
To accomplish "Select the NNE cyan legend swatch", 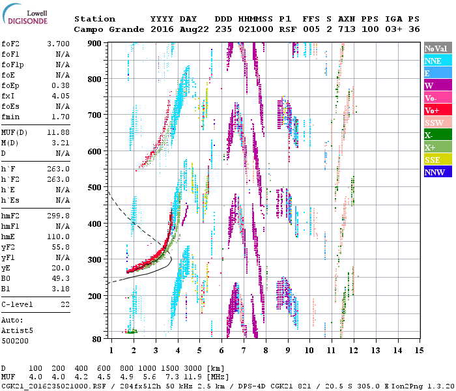I will (438, 61).
